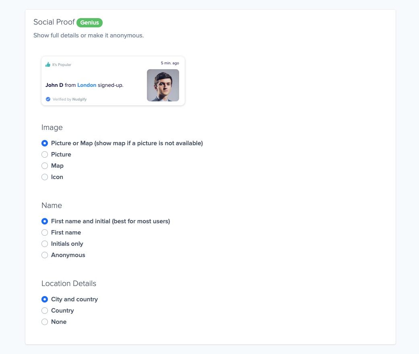Select Picture or Map image option
The height and width of the screenshot is (354, 419).
coord(45,143)
